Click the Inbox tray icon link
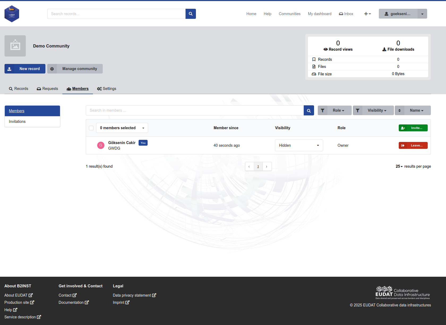The width and height of the screenshot is (446, 325). (x=346, y=14)
